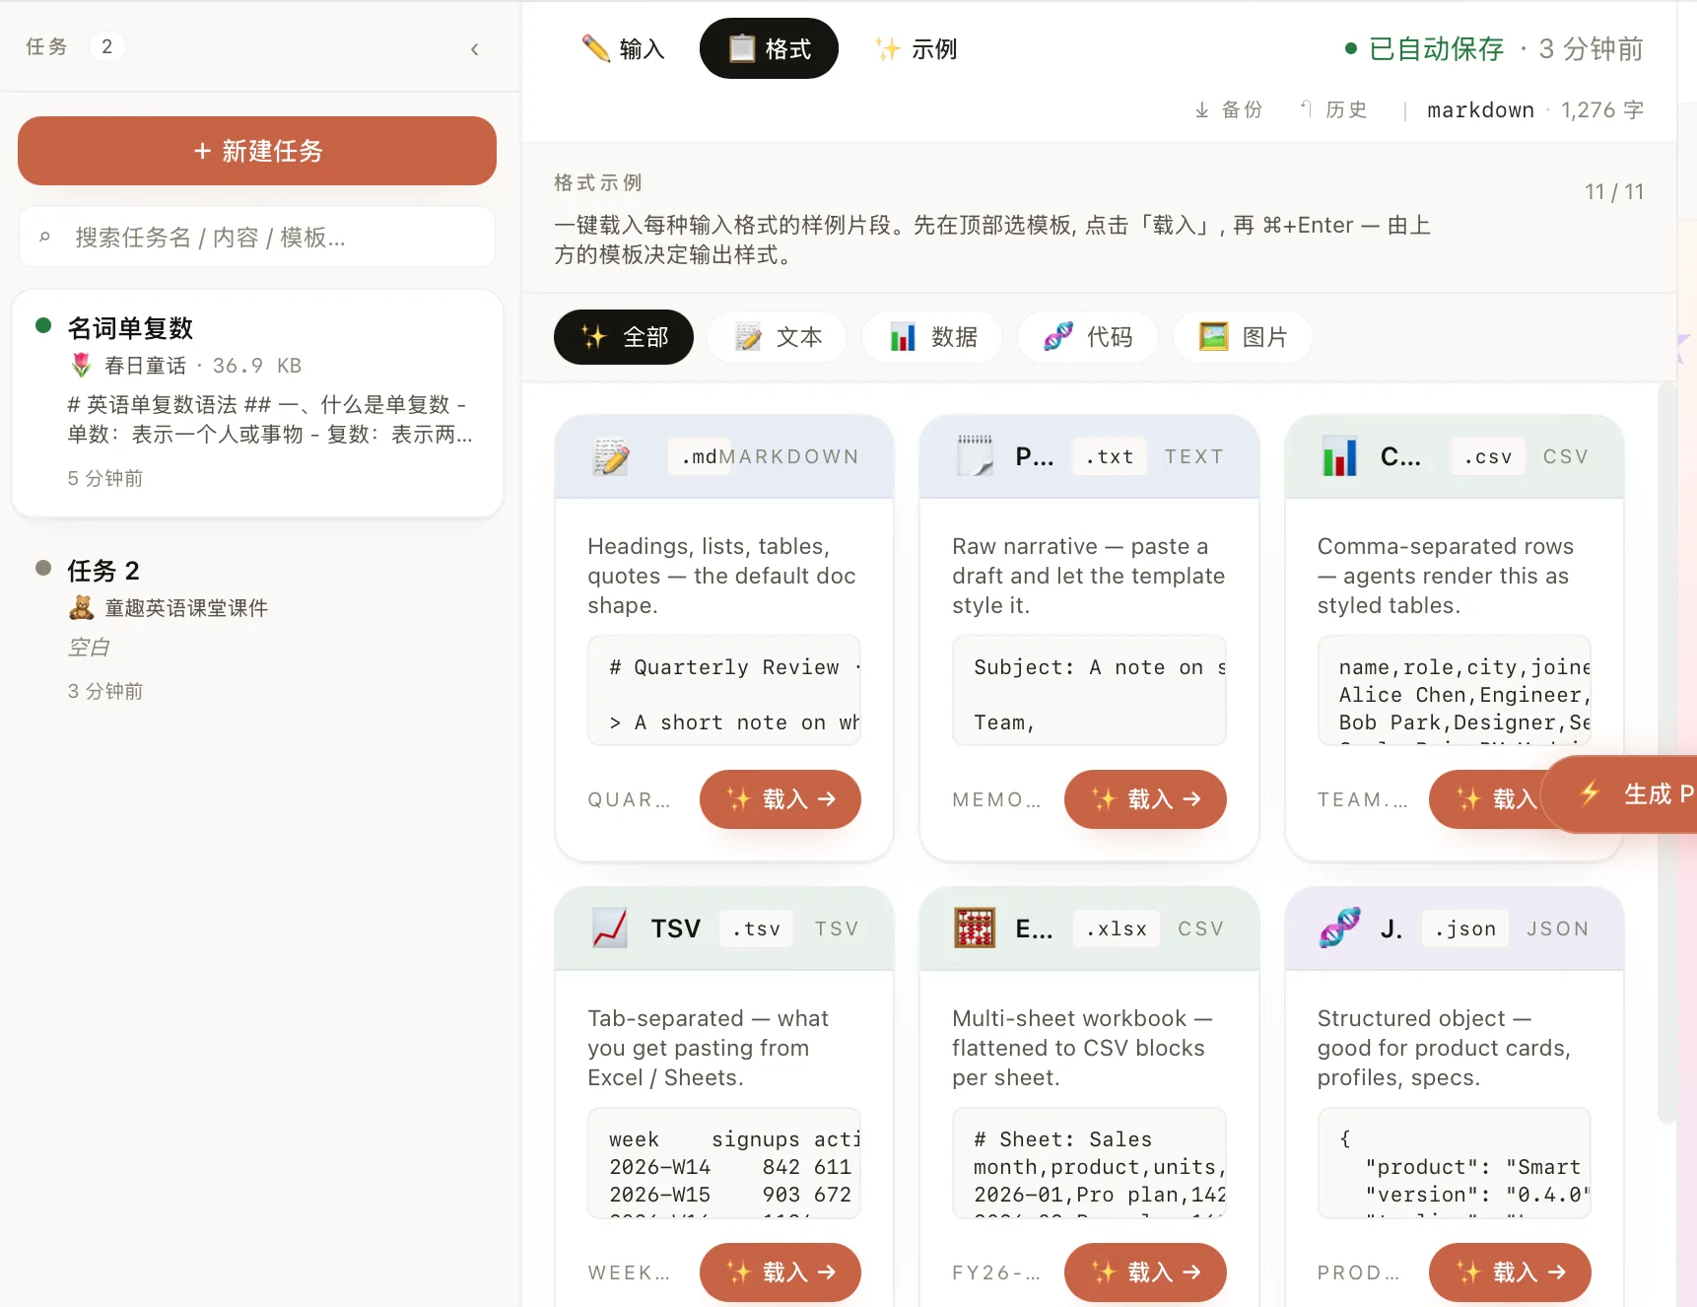Click the .tsv extension badge
The height and width of the screenshot is (1307, 1697).
tap(756, 929)
